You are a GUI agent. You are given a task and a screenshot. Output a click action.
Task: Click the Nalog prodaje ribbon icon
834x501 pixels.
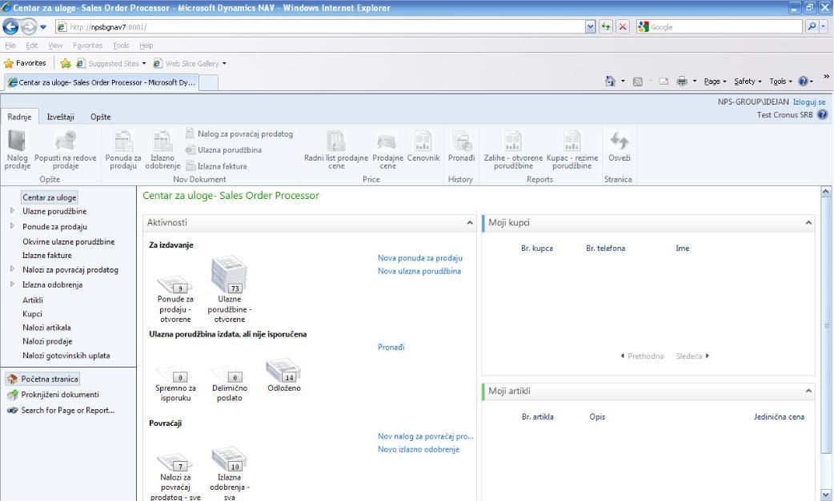(x=17, y=150)
